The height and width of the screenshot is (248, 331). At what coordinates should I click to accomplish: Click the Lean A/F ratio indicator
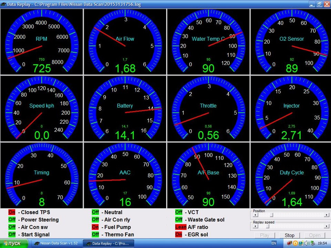[x=181, y=227]
